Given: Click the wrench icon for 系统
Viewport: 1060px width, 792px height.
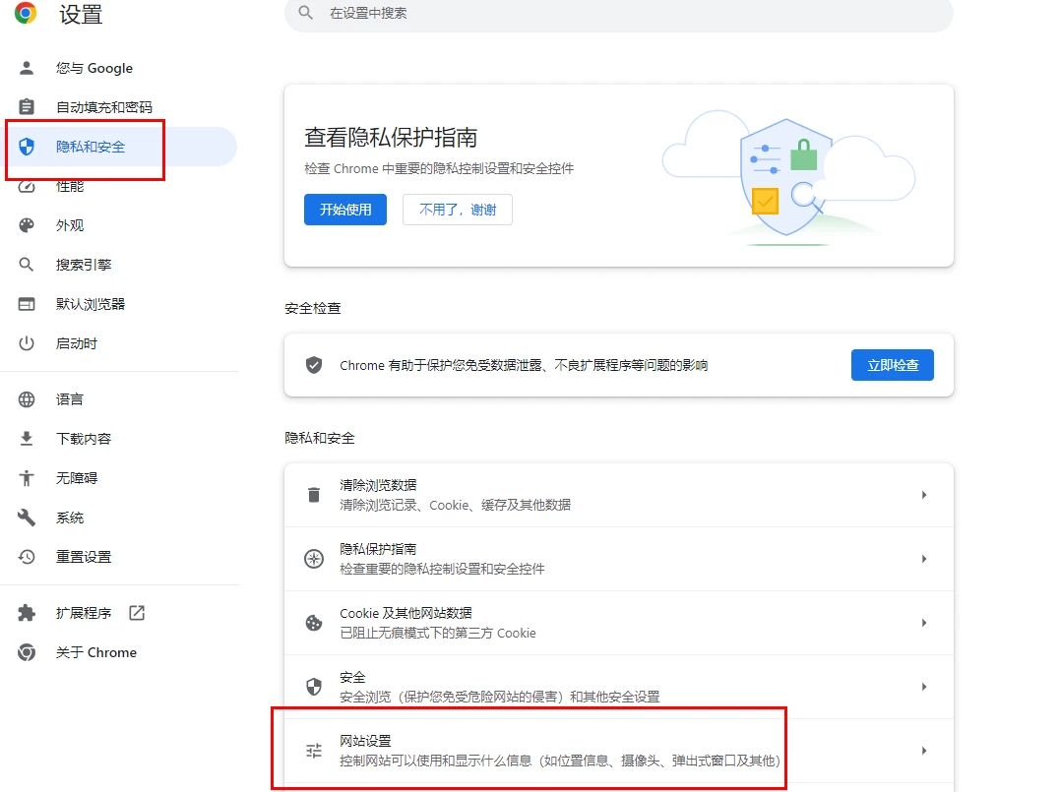Looking at the screenshot, I should click(27, 518).
